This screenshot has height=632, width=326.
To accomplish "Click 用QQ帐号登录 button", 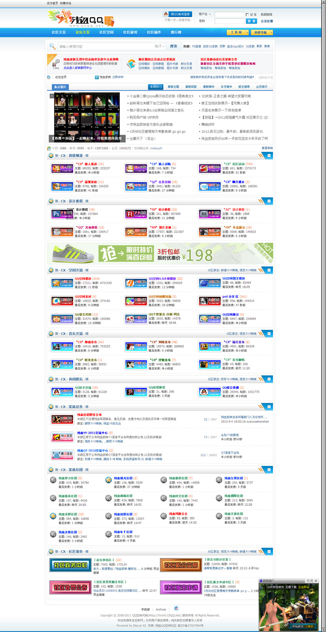I will click(178, 14).
